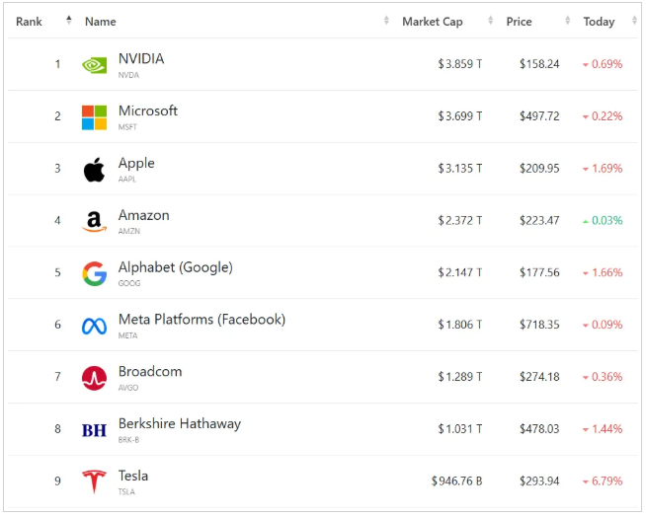This screenshot has height=517, width=646.
Task: Click the Google G logo
Action: tap(94, 274)
